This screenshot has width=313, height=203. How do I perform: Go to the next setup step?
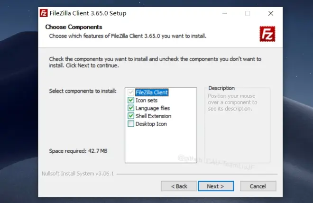[x=216, y=186]
